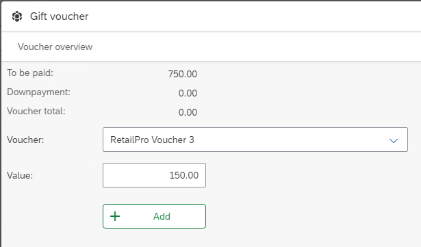This screenshot has height=247, width=421.
Task: Click the Add label on the green button
Action: click(x=162, y=216)
